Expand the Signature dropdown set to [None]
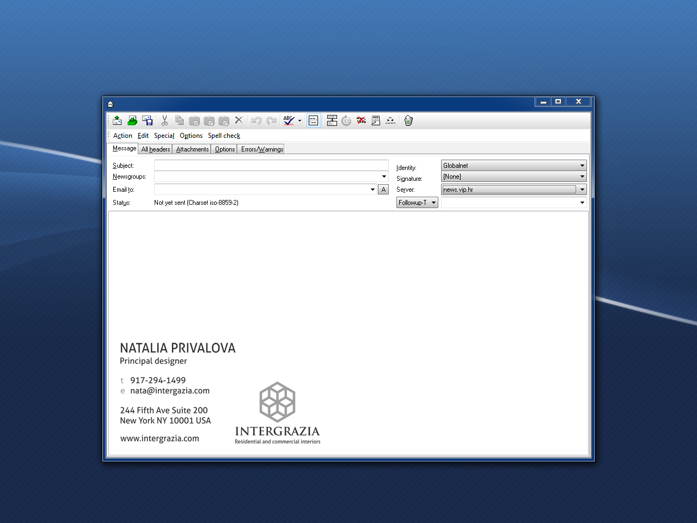 (582, 177)
